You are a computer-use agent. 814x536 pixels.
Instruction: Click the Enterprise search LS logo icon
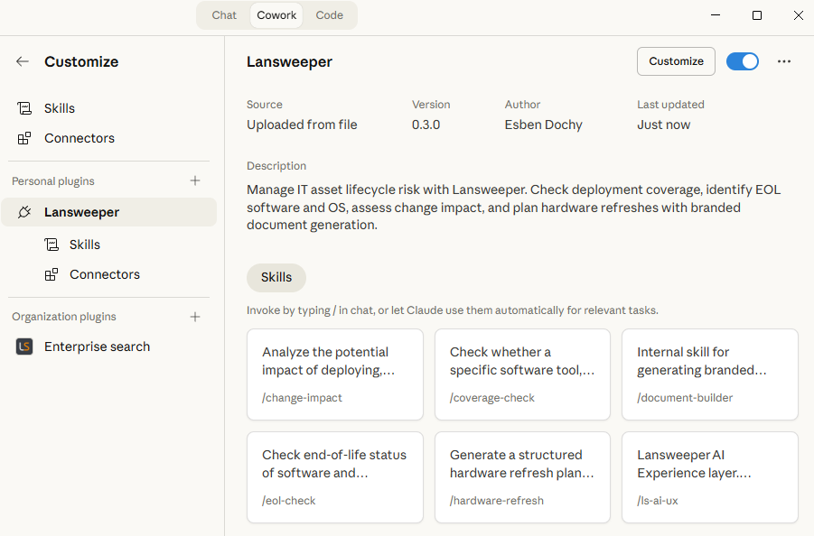pyautogui.click(x=24, y=347)
